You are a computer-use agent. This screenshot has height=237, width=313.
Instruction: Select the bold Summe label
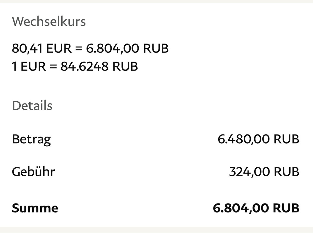pyautogui.click(x=35, y=208)
